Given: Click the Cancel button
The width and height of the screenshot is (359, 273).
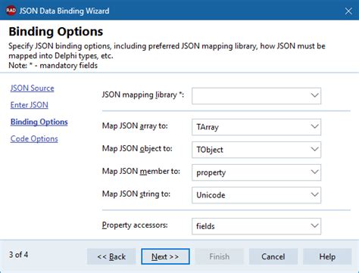Looking at the screenshot, I should point(273,256).
